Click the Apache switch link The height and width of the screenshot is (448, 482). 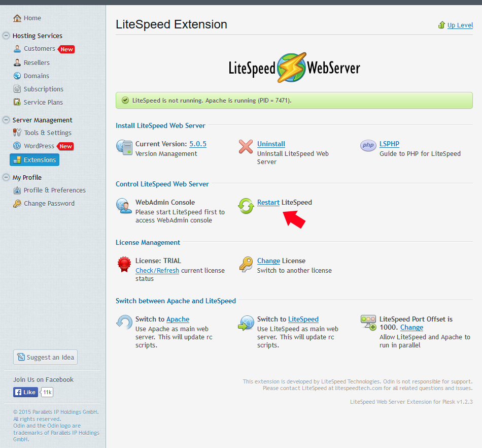coord(178,319)
